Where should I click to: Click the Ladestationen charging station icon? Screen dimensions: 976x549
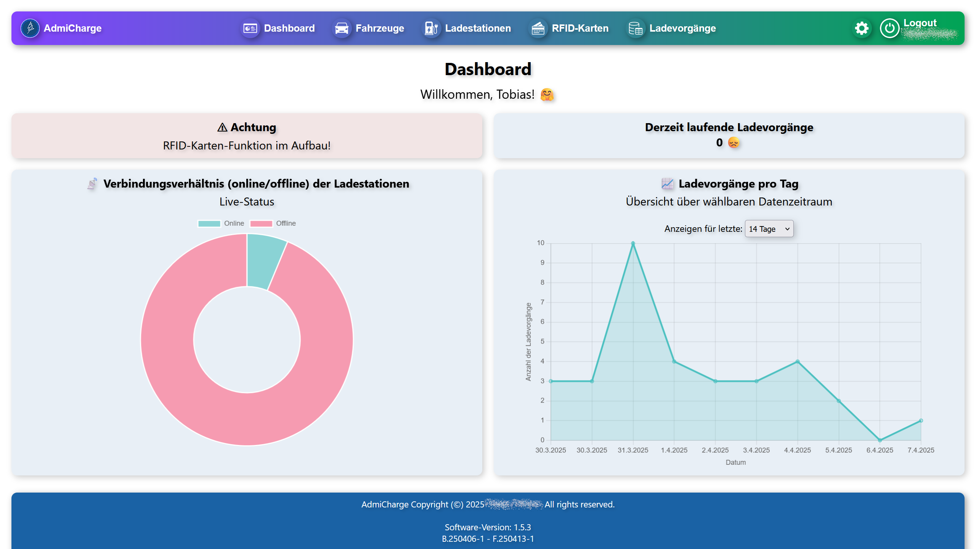click(431, 28)
